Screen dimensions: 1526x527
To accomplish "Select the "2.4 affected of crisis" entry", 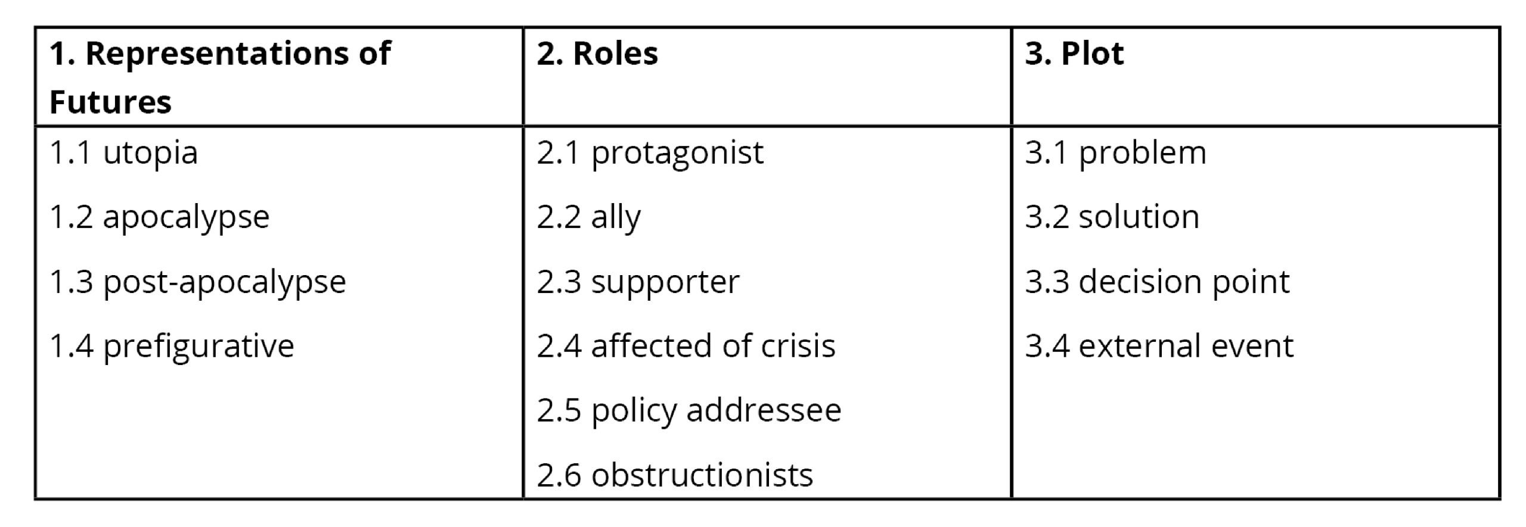I will pos(686,346).
